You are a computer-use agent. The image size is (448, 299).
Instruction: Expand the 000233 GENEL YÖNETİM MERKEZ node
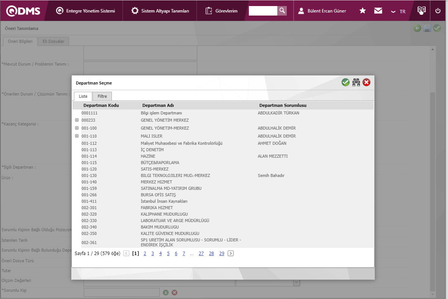[x=77, y=120]
